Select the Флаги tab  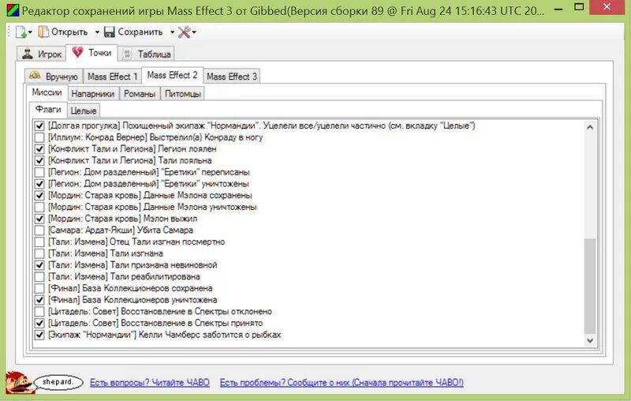point(48,109)
